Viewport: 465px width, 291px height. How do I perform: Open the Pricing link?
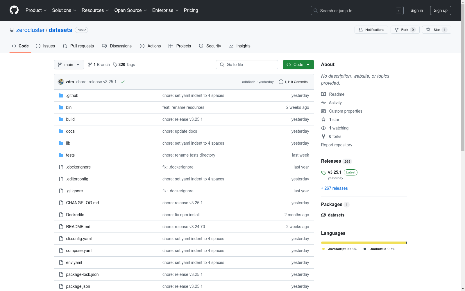pos(191,10)
